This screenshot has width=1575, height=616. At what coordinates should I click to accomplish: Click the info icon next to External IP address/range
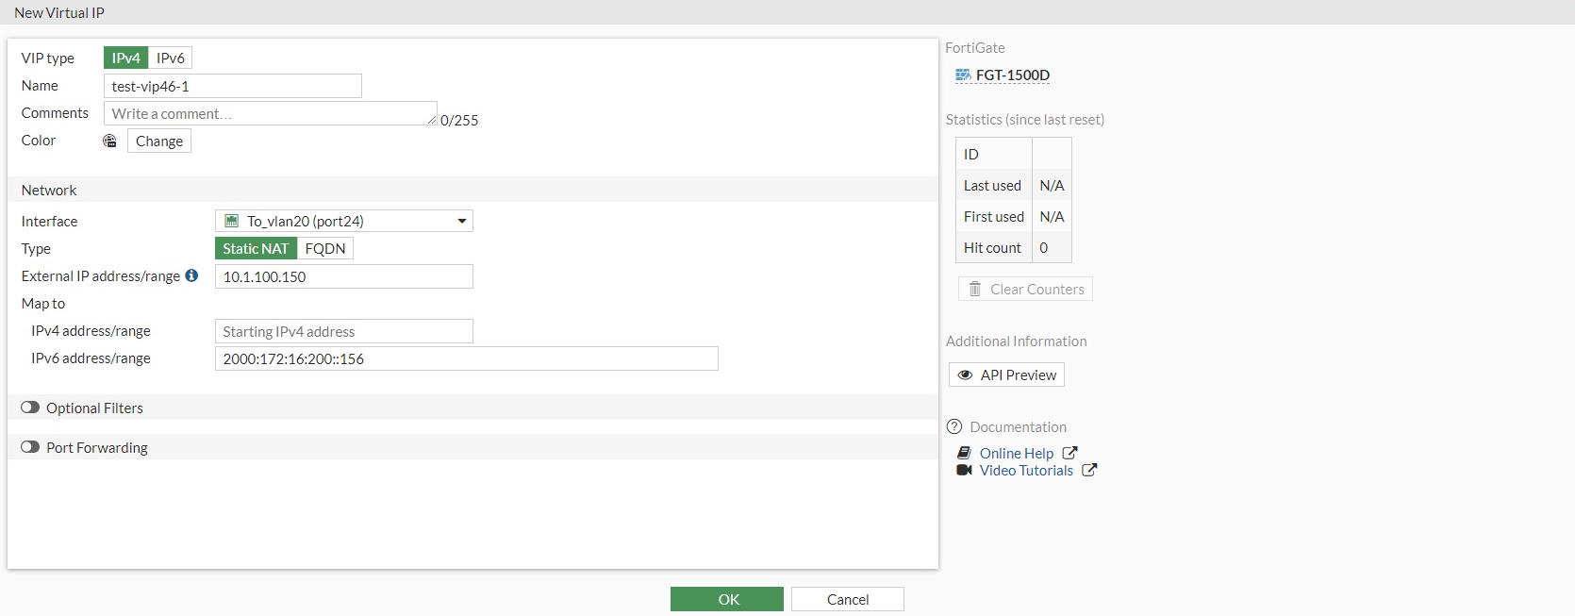tap(191, 275)
